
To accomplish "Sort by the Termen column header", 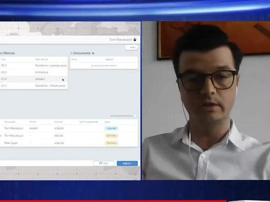I will (x=33, y=122).
